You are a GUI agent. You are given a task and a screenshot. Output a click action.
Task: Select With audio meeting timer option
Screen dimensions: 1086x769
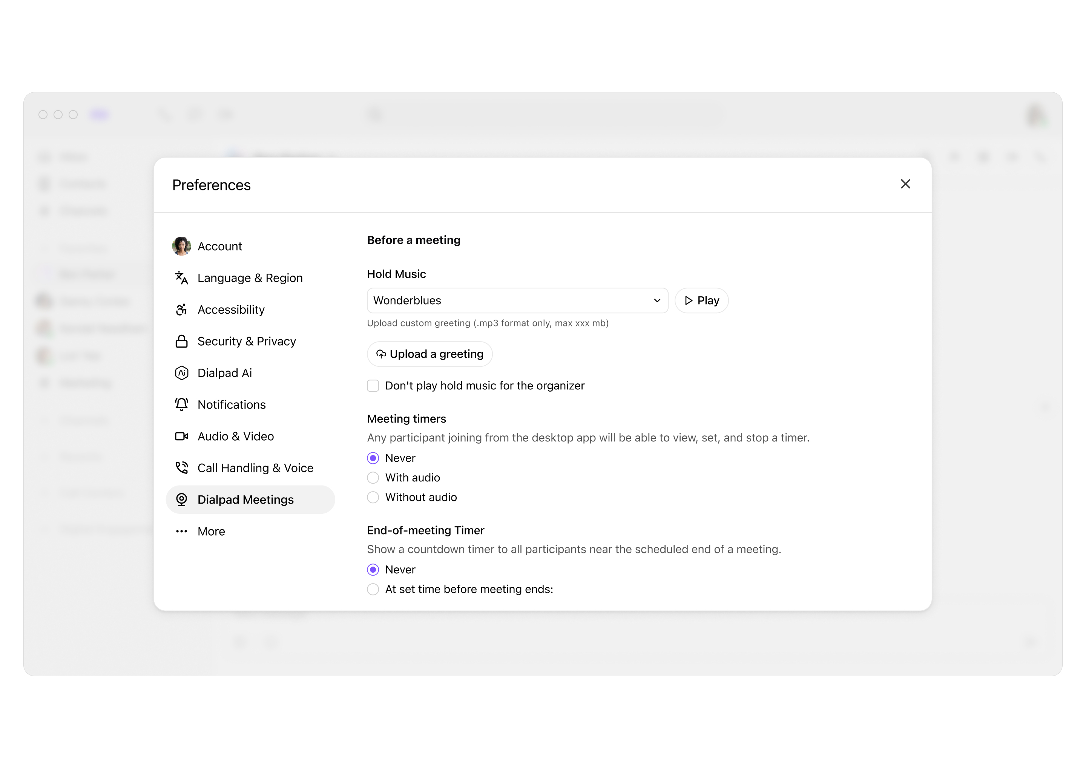tap(373, 478)
